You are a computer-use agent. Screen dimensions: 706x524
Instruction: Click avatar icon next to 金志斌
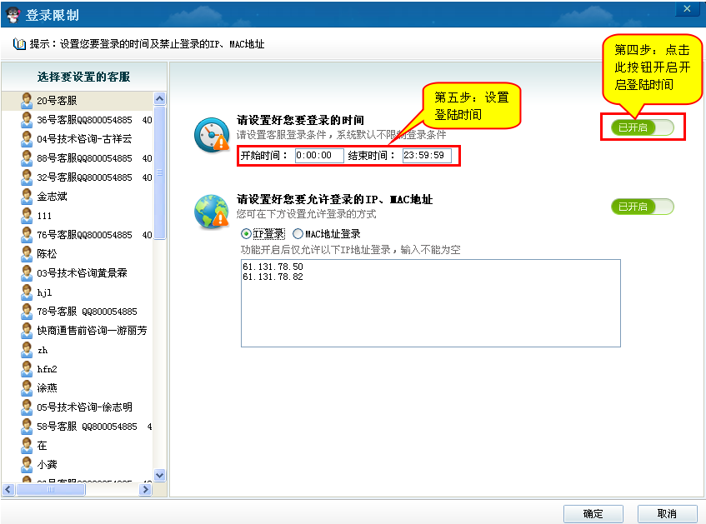pos(27,197)
